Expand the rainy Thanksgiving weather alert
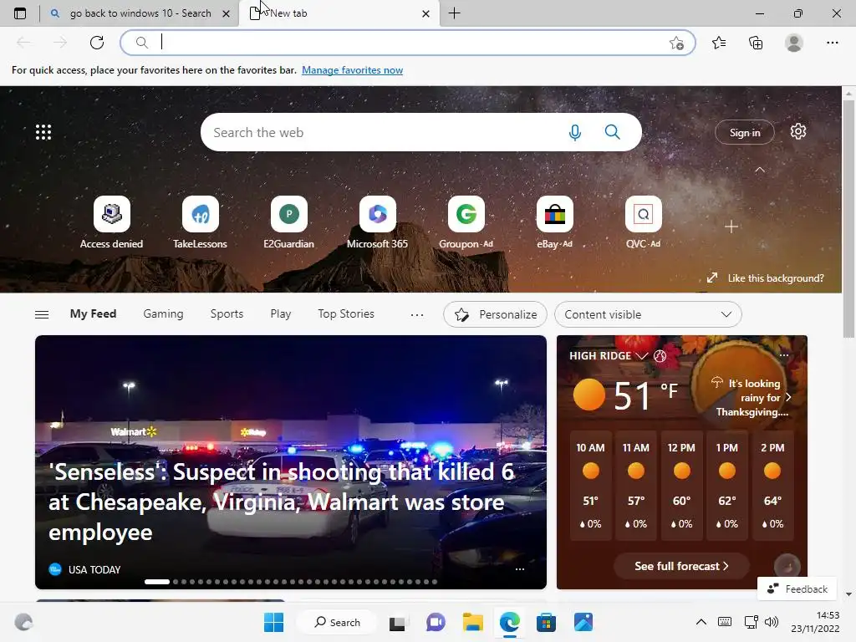The height and width of the screenshot is (642, 856). (x=752, y=397)
